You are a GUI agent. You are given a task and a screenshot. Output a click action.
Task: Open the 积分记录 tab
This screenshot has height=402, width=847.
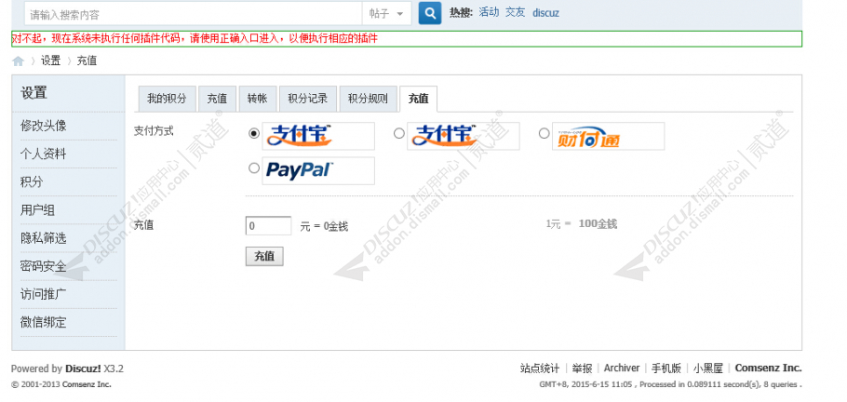(308, 99)
